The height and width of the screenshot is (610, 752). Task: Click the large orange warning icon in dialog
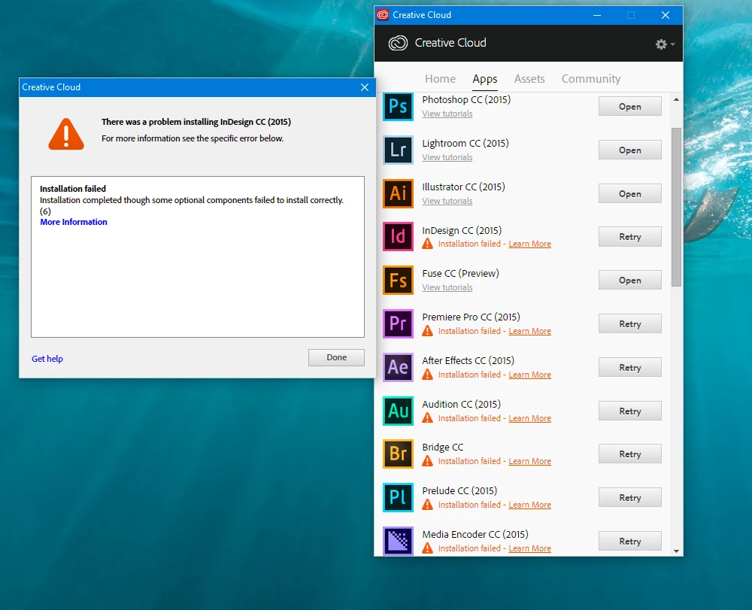click(66, 135)
